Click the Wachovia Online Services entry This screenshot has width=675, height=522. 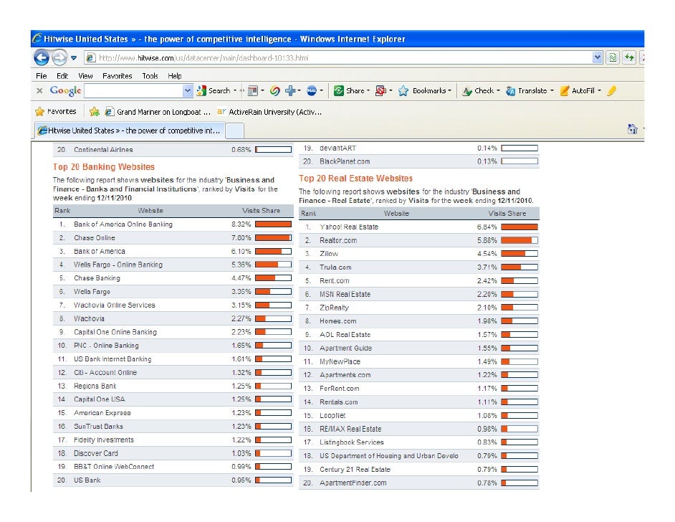pos(114,305)
